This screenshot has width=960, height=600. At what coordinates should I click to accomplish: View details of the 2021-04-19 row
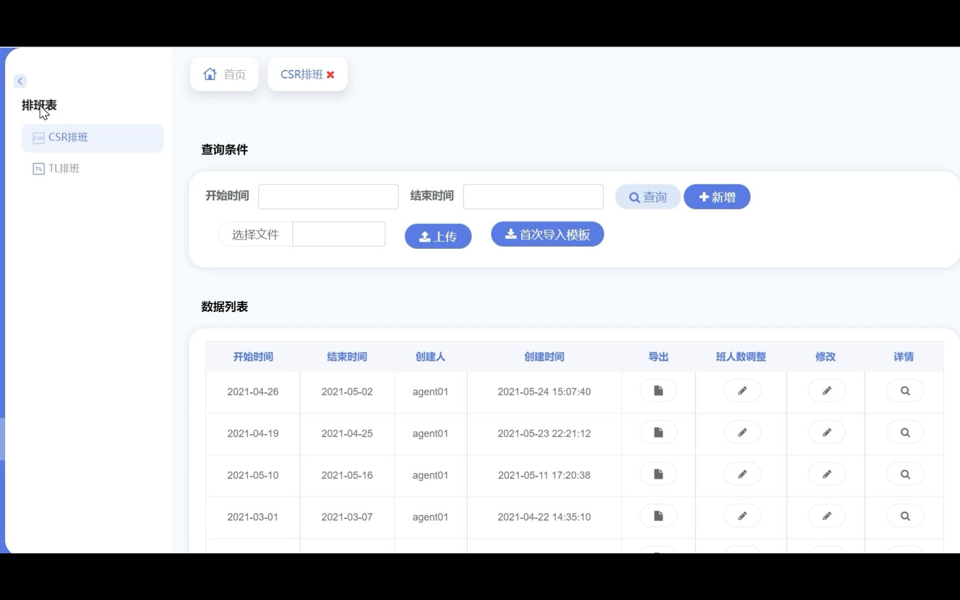905,432
